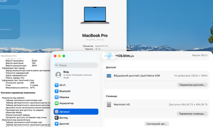Click 'Лічильник циклів: 208' row in report
Screen dimensions: 213x127
[x=20, y=83]
